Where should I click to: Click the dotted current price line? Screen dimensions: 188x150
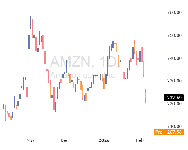(x=90, y=98)
